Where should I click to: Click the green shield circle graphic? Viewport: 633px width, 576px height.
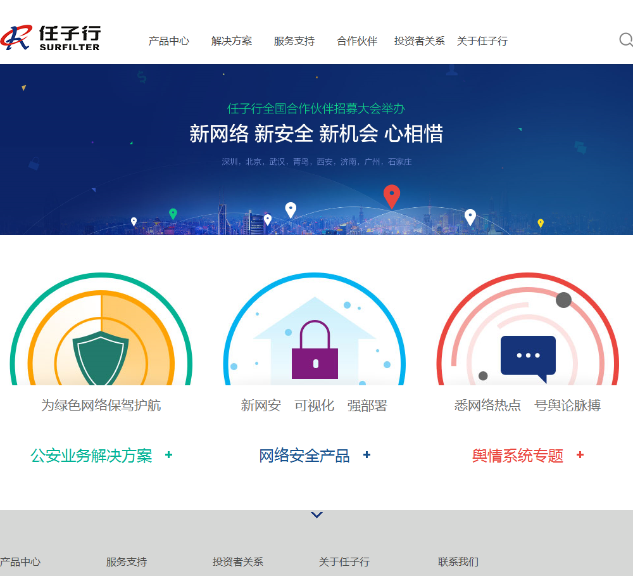click(101, 329)
